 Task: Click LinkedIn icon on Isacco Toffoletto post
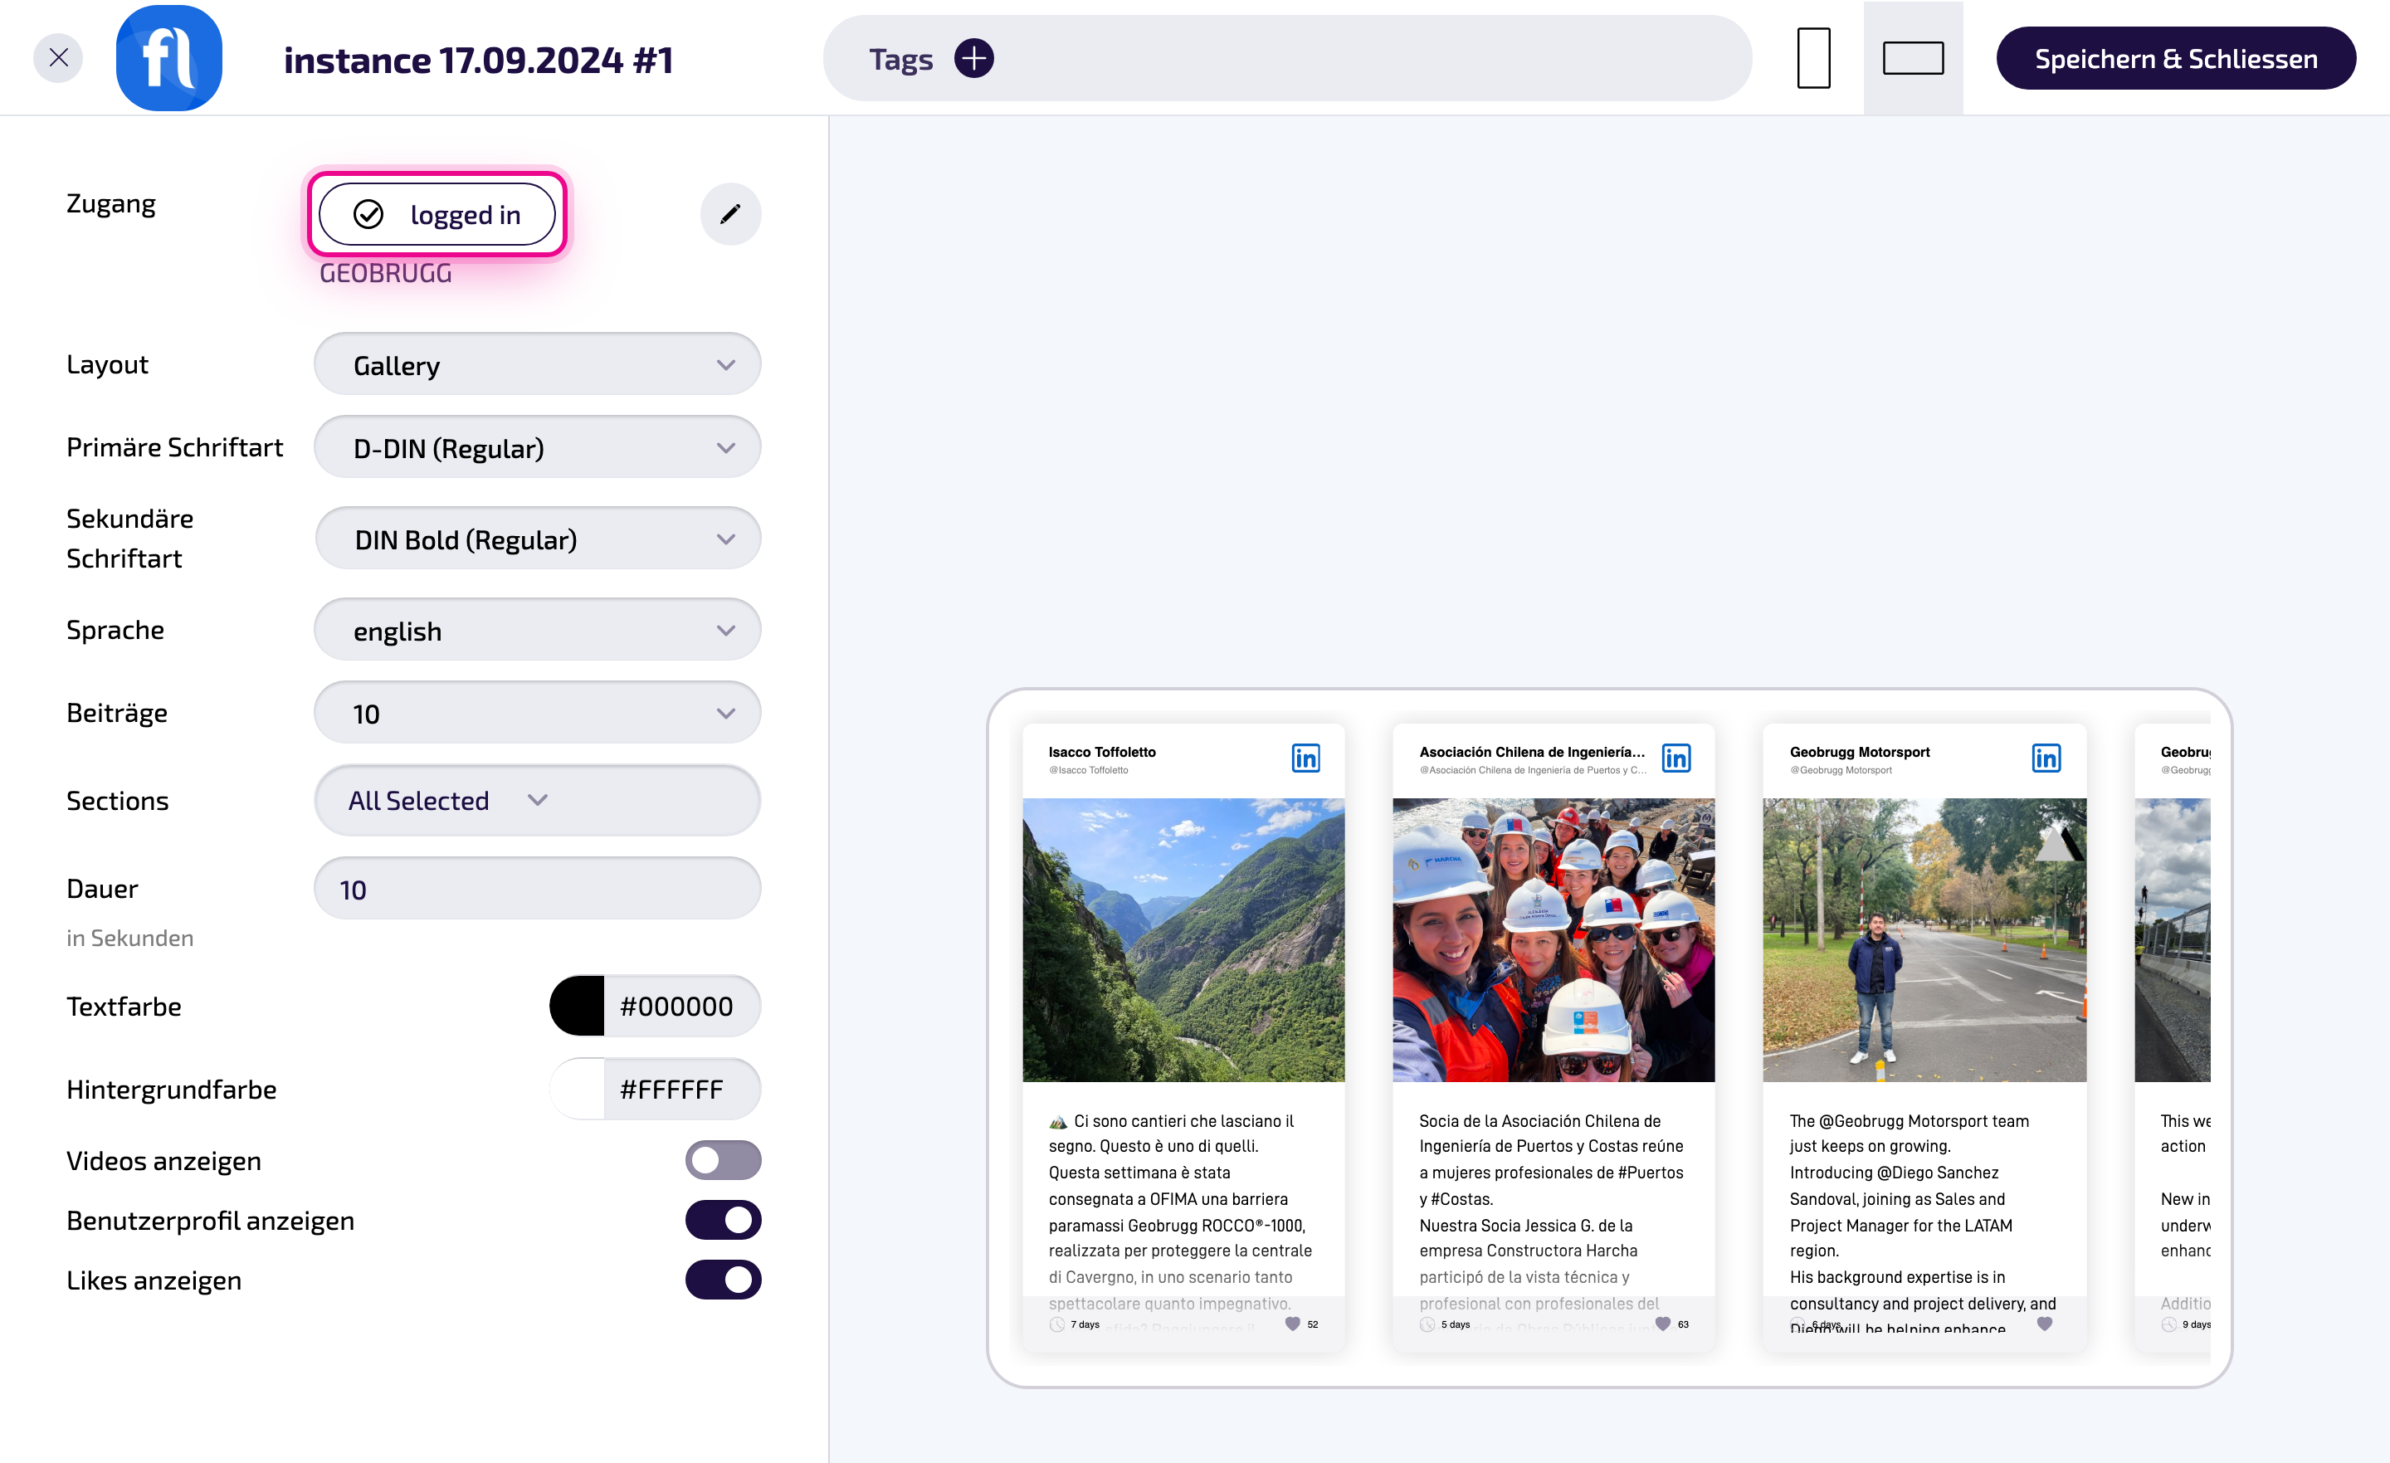click(x=1305, y=758)
